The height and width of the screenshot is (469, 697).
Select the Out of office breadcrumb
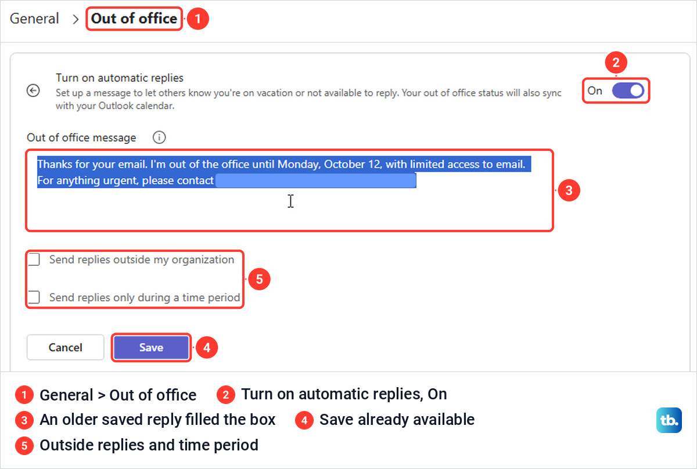tap(134, 19)
